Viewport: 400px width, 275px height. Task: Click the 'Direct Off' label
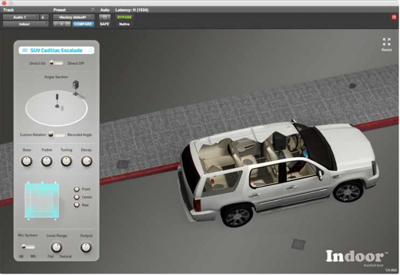[x=76, y=64]
